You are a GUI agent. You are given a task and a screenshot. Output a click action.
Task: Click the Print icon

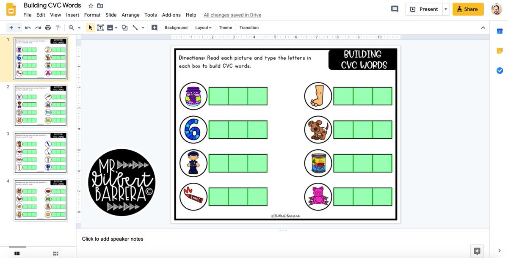click(48, 27)
